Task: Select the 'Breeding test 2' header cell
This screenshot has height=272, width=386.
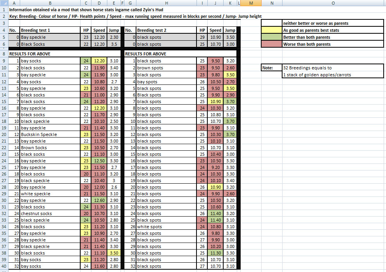Action: (166, 30)
